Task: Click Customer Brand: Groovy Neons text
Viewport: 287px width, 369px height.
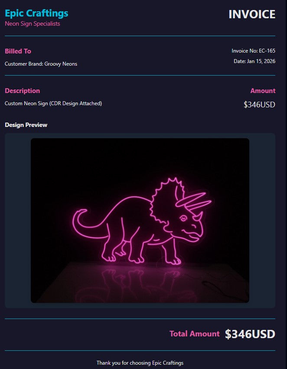Action: (x=41, y=64)
